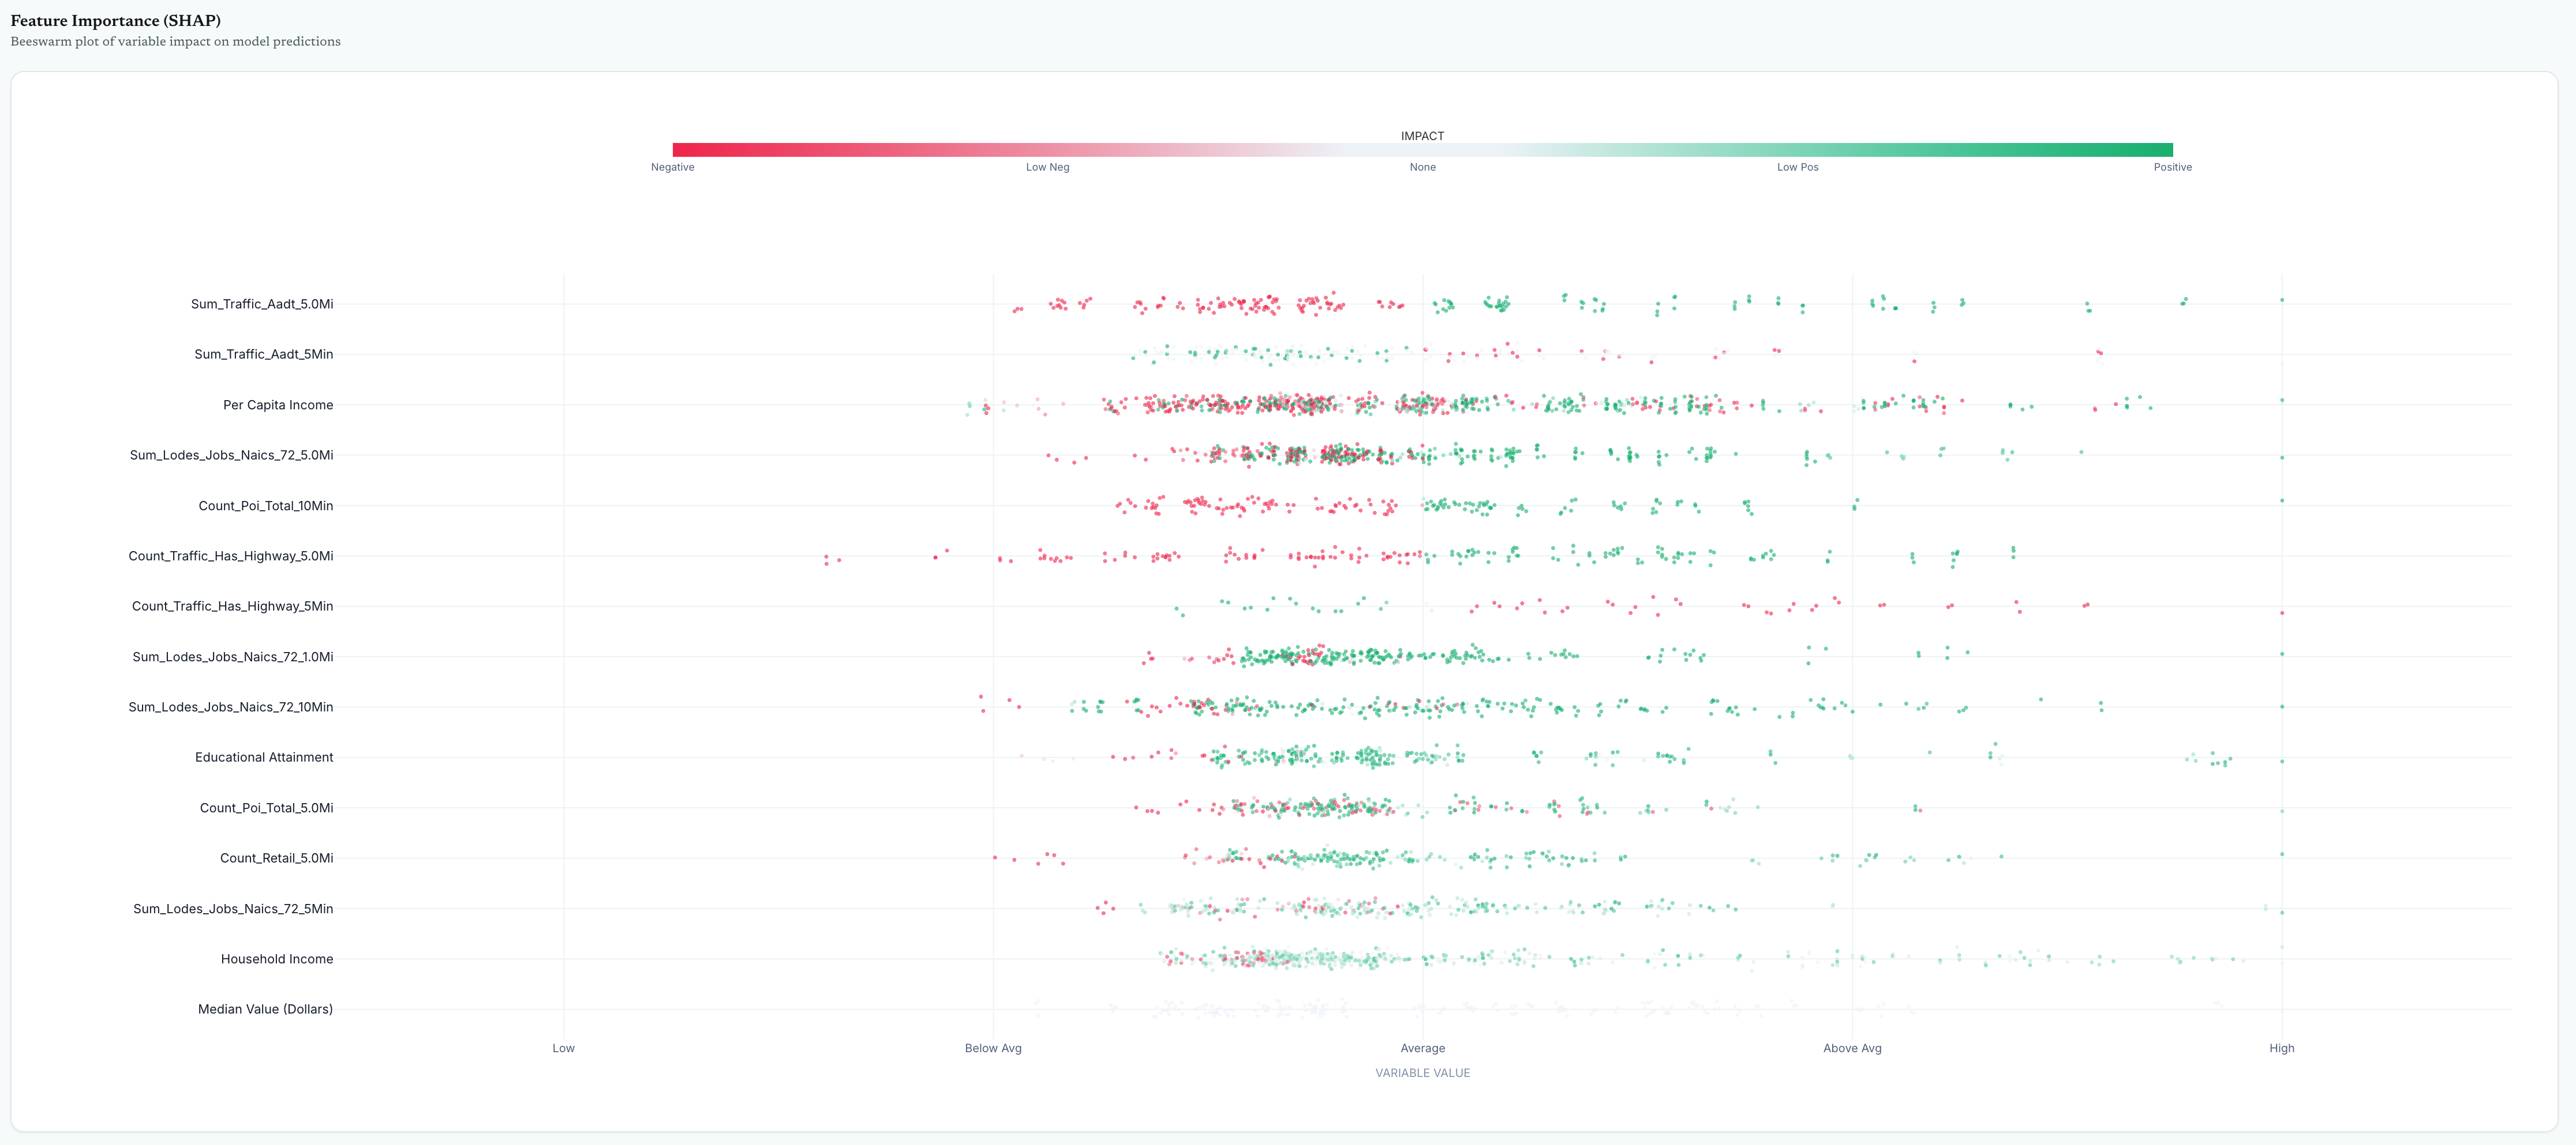Select the High tick on the x-axis
2576x1145 pixels.
coord(2282,1048)
